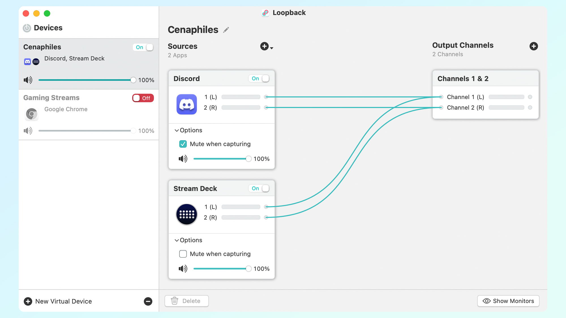
Task: Click the Channel 1 (L) level meter
Action: [x=506, y=97]
